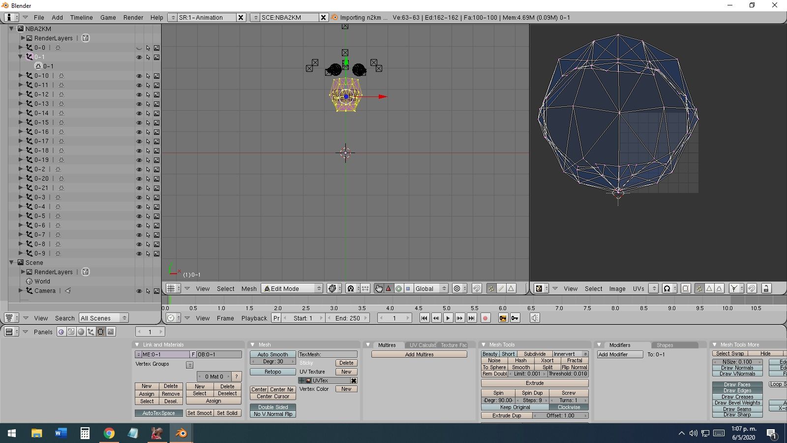Open the File menu
Viewport: 787px width, 443px height.
click(39, 17)
